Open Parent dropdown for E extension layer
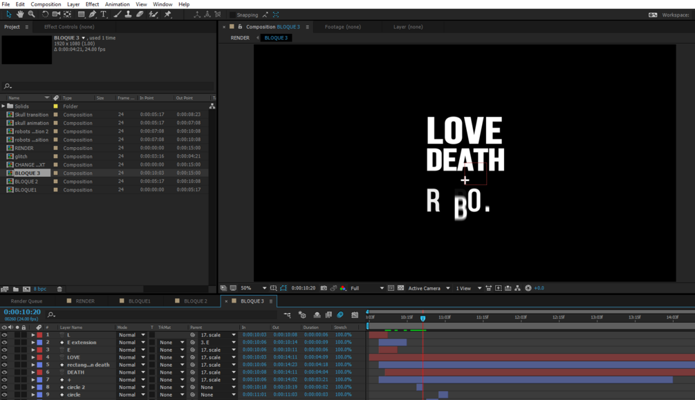Screen dimensions: 695x400 pos(218,343)
